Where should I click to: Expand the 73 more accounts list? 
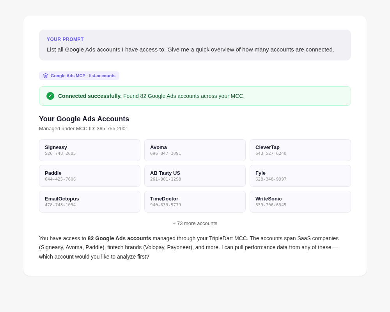[x=195, y=223]
